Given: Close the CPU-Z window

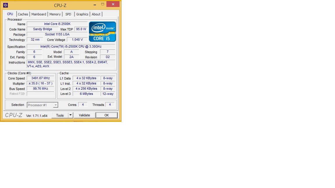Looking at the screenshot, I should [x=113, y=4].
